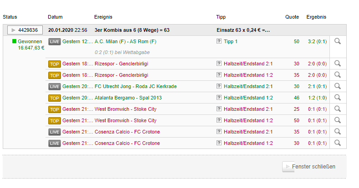Open Atalanta Bergamo - Spal 2013 event
This screenshot has height=188, width=359.
128,98
